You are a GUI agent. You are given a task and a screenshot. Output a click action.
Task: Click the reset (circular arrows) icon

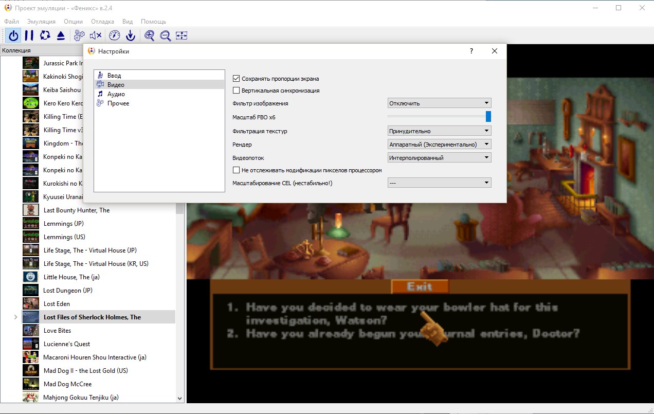pyautogui.click(x=45, y=35)
